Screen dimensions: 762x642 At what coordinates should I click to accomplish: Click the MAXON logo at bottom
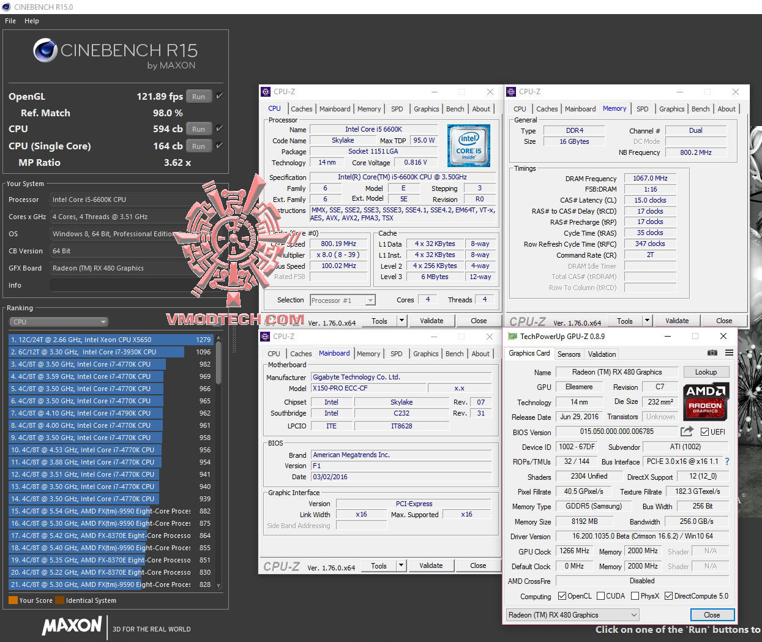[72, 625]
